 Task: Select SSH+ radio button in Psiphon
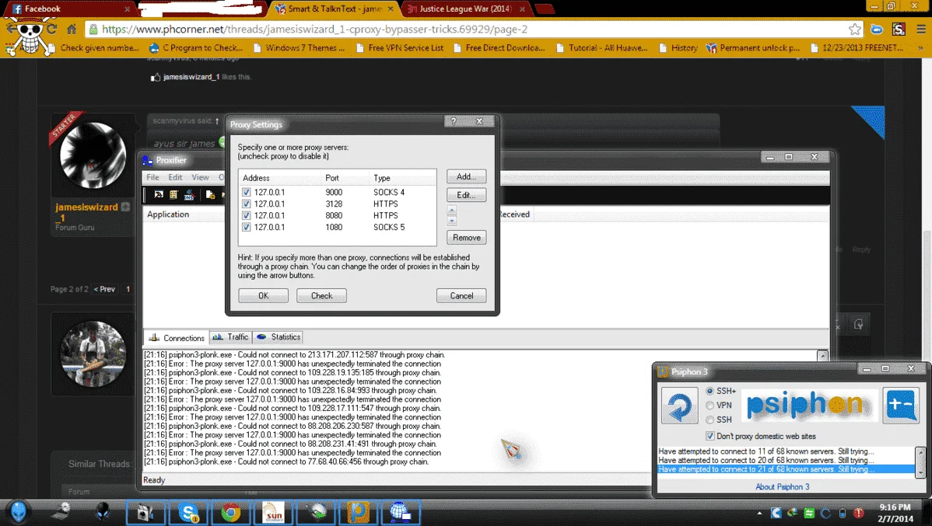pos(710,392)
